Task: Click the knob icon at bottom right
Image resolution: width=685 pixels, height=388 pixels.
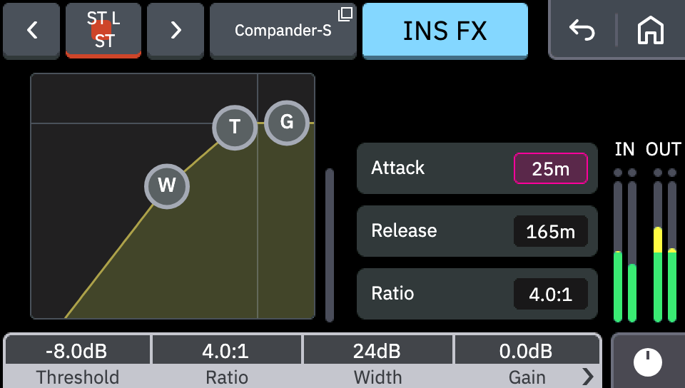Action: (x=648, y=362)
